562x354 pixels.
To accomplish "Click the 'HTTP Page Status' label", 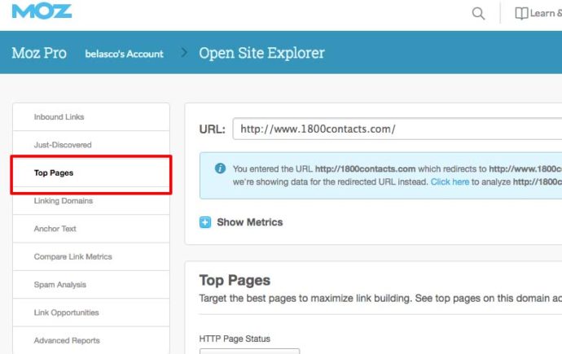I will point(235,339).
